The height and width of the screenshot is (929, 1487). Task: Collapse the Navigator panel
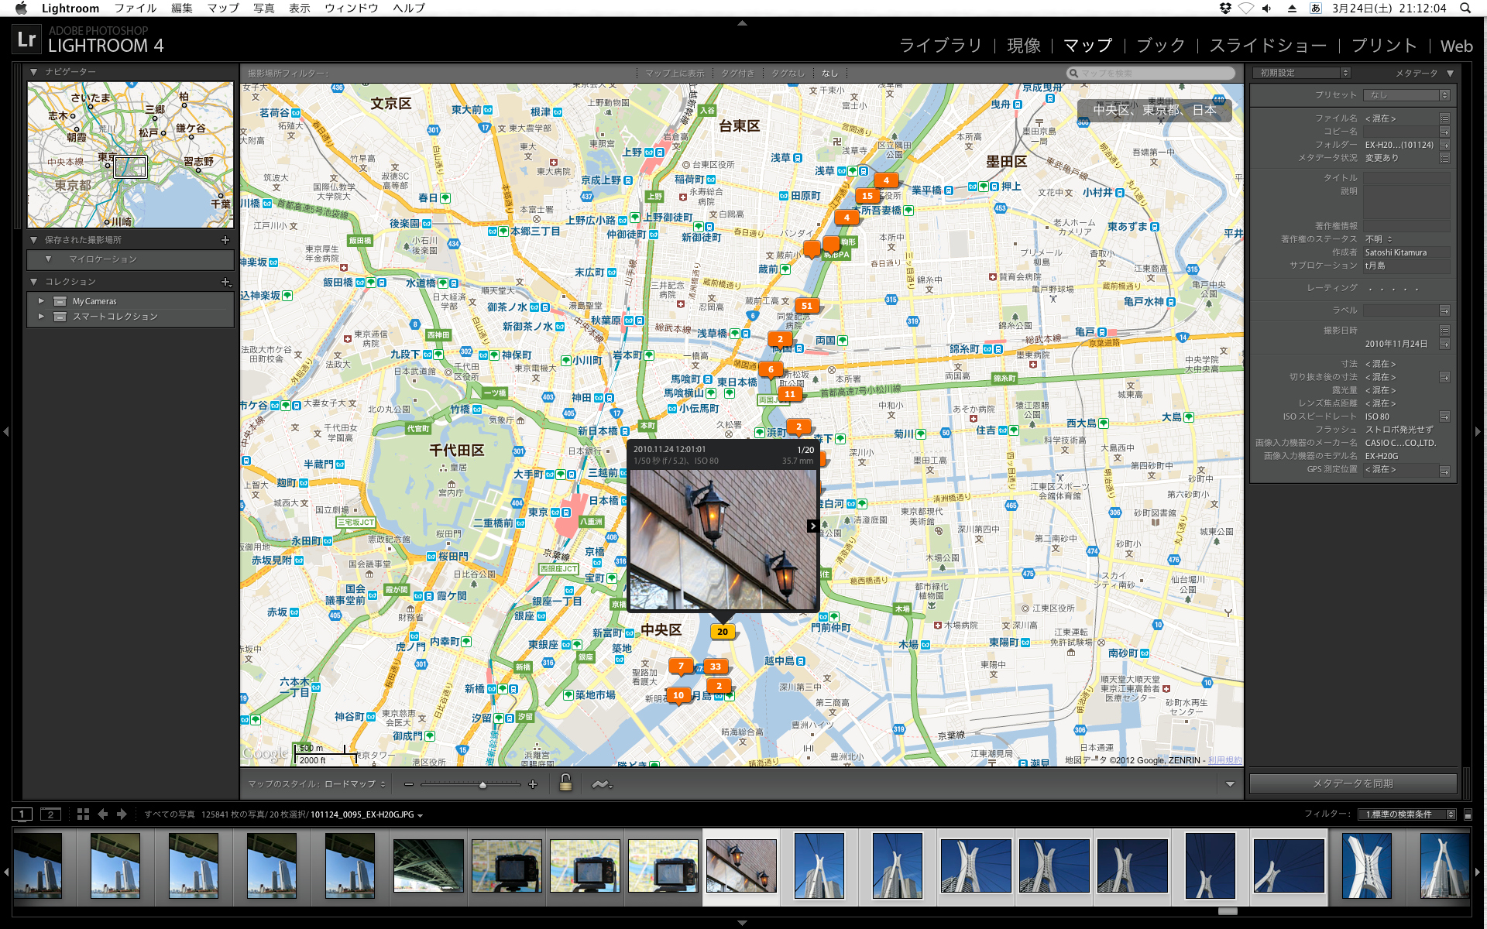[x=33, y=72]
